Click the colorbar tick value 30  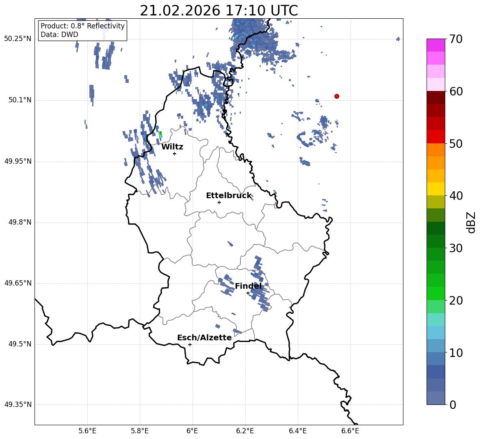pyautogui.click(x=456, y=248)
